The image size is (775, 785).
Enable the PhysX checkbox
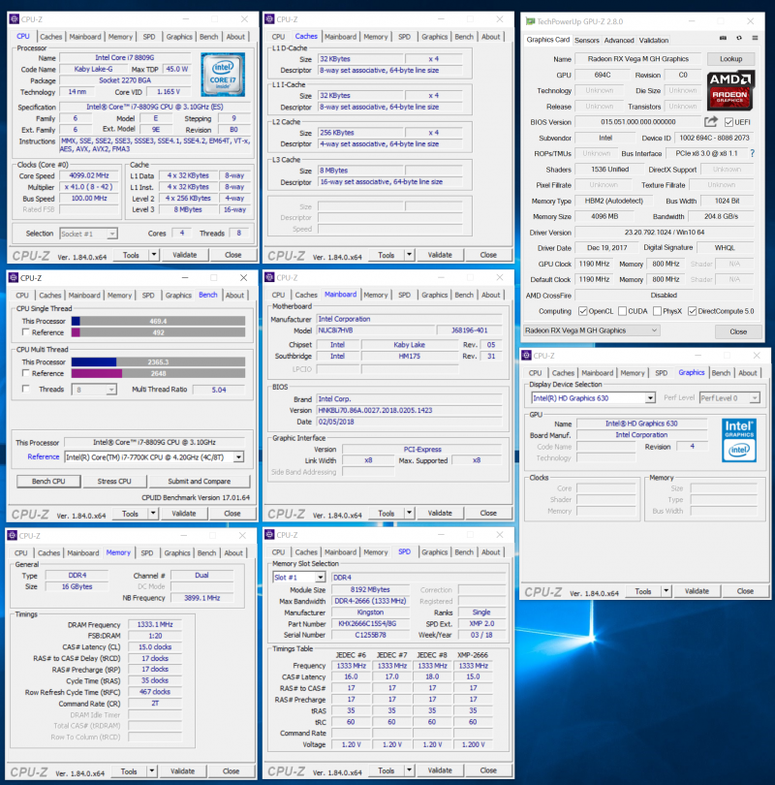658,311
